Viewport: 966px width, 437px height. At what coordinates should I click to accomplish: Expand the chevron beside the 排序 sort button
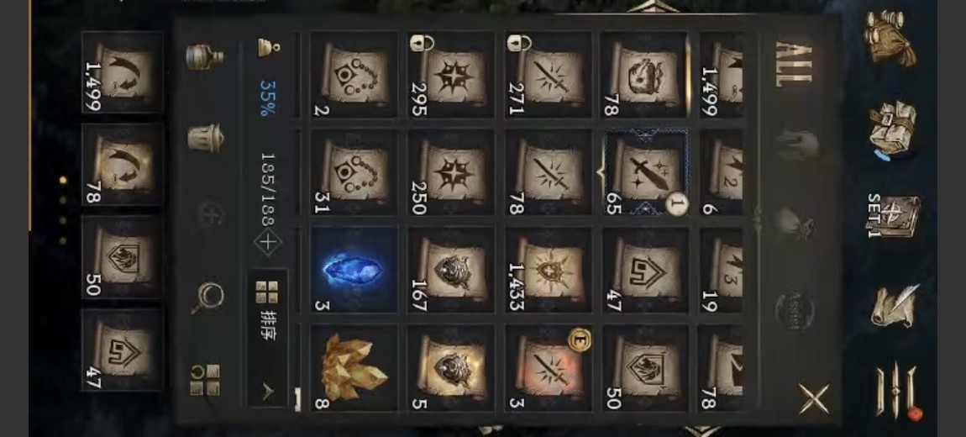pos(267,392)
